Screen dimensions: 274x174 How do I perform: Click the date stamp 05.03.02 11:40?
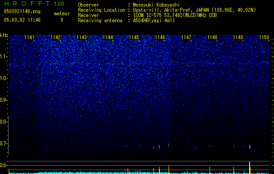click(x=22, y=20)
